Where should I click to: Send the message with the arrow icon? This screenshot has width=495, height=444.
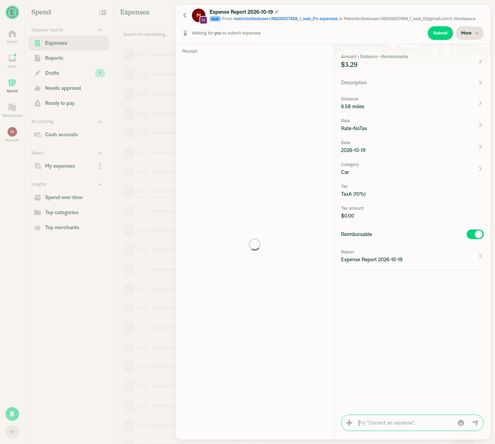tap(475, 423)
